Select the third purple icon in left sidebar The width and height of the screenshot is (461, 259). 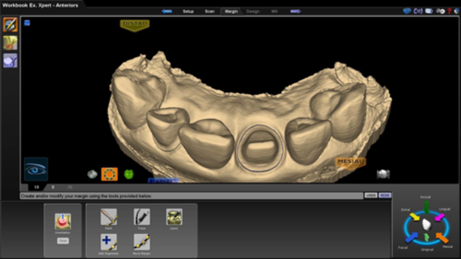(x=10, y=61)
